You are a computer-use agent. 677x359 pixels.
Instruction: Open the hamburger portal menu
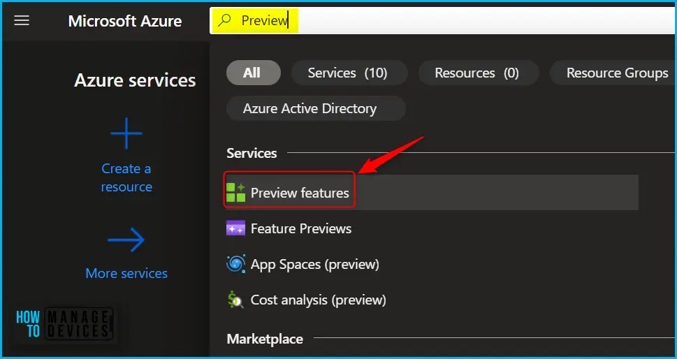click(x=22, y=21)
